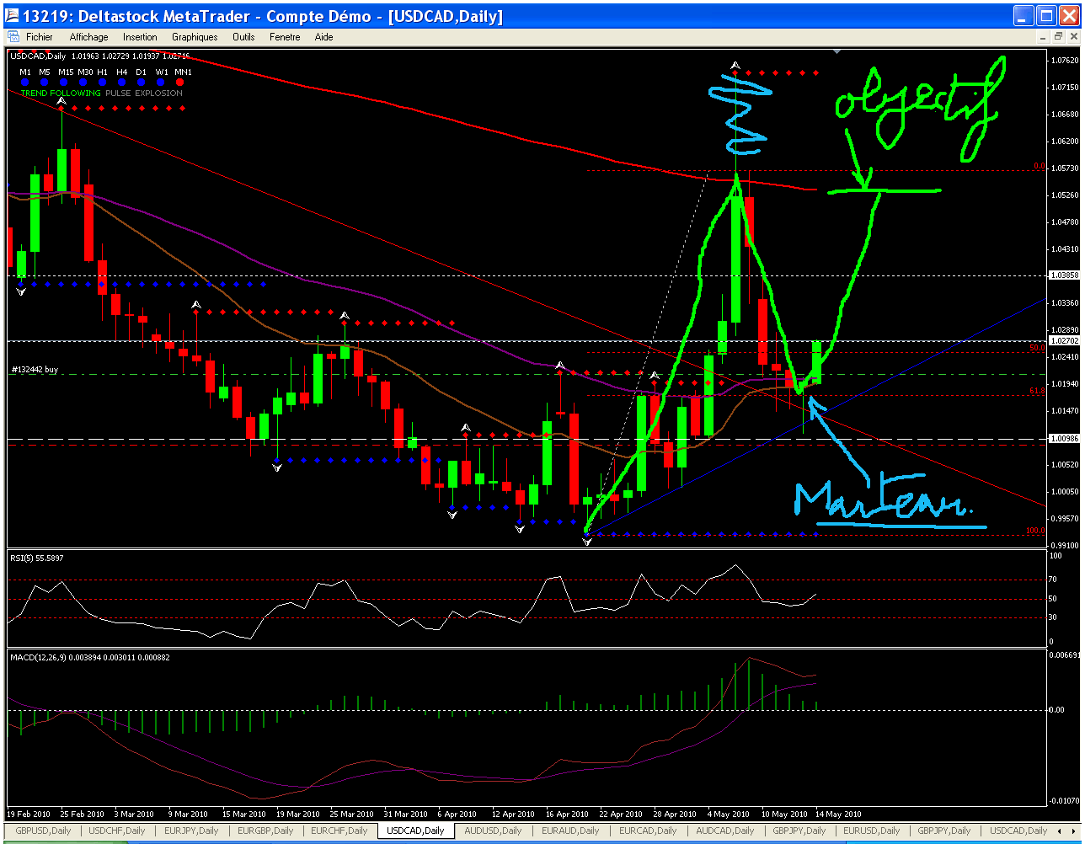The image size is (1085, 844).
Task: Close the USDCAD chart child window
Action: point(1072,37)
